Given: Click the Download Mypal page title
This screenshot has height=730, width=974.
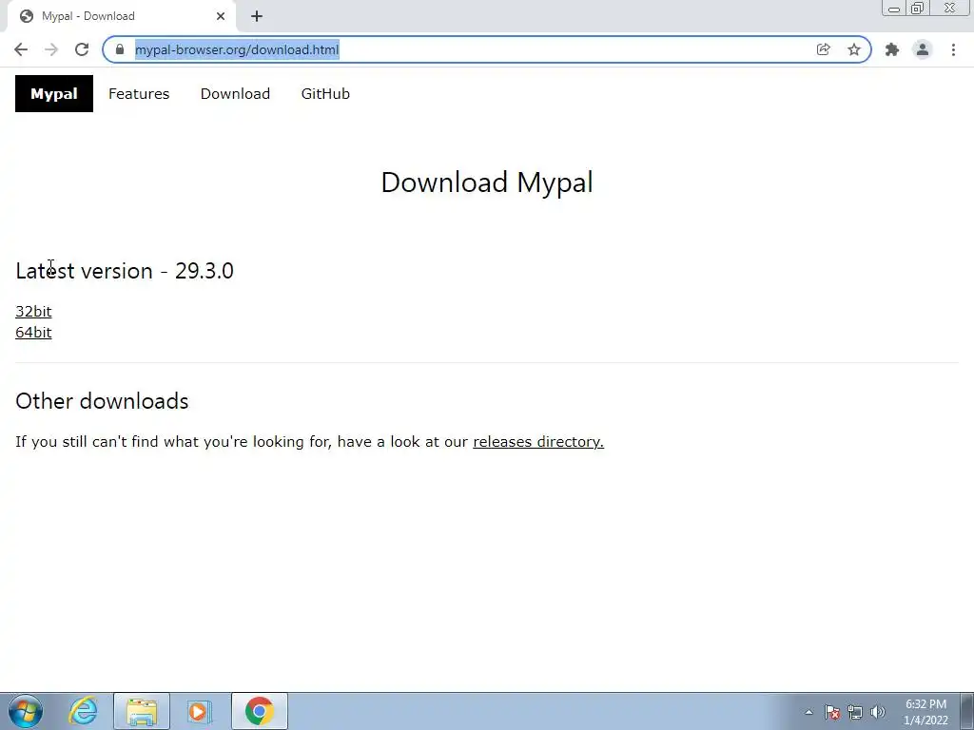Looking at the screenshot, I should 487,182.
